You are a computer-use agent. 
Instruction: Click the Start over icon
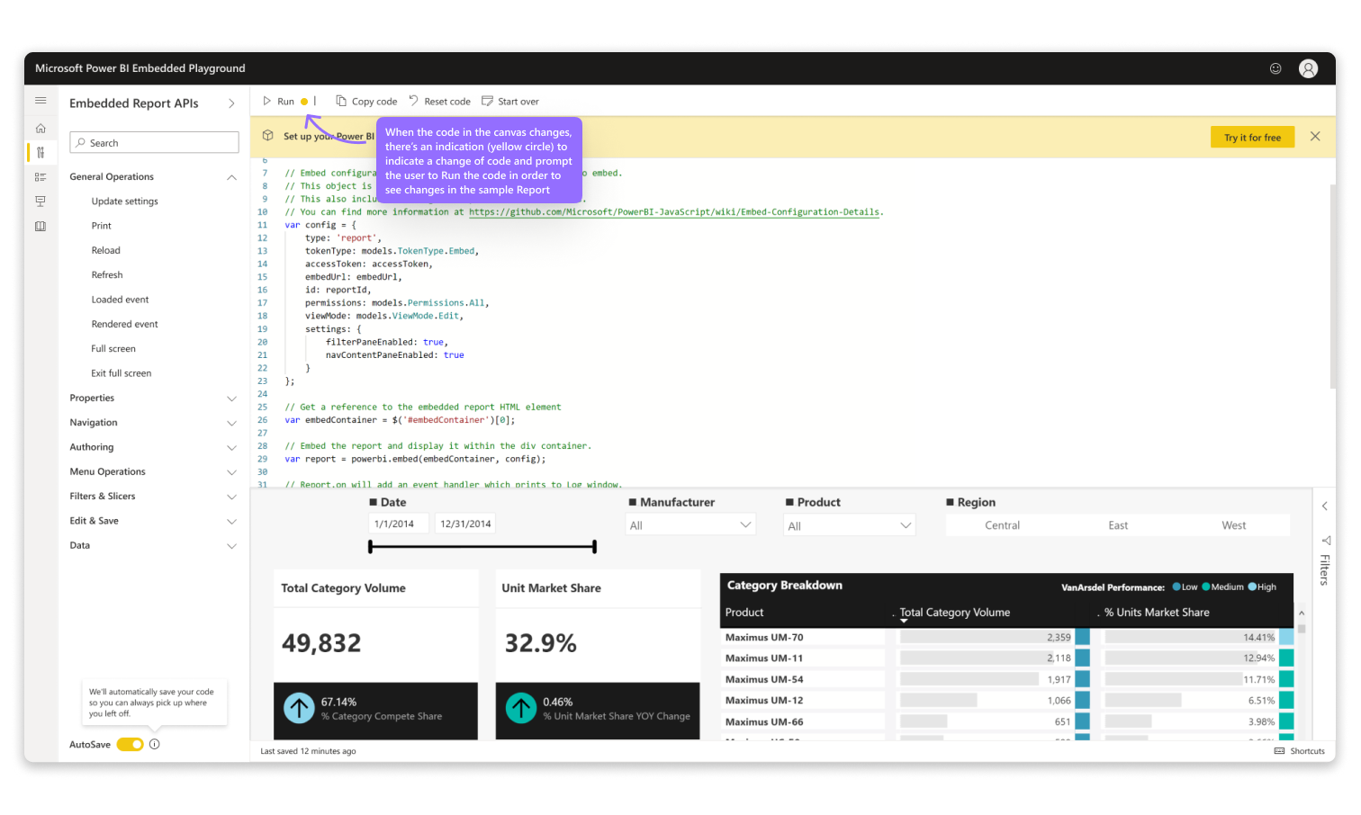(487, 101)
